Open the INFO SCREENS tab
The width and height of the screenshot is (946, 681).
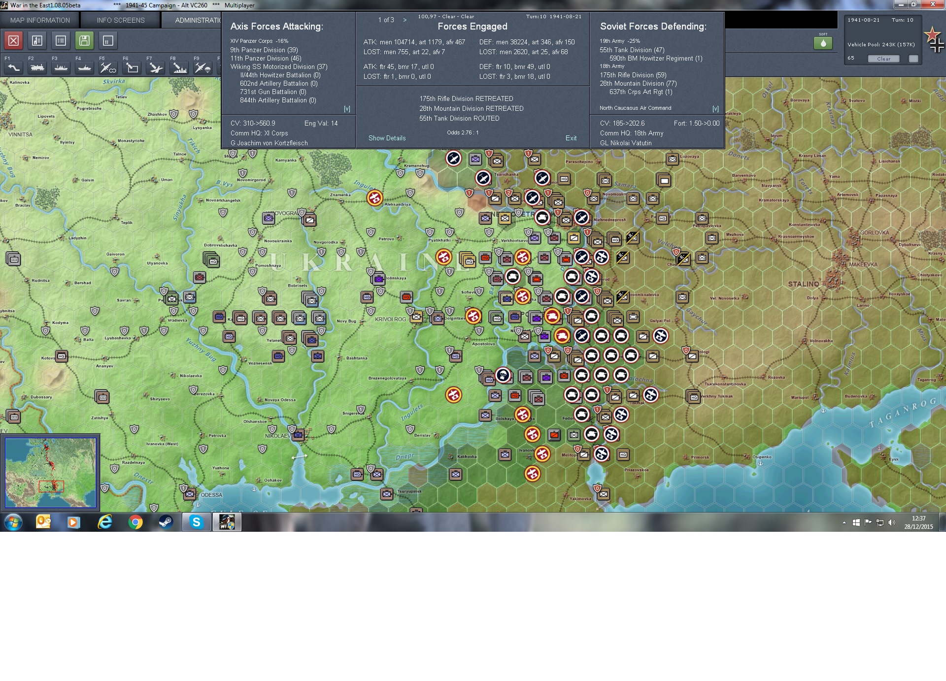click(x=121, y=20)
